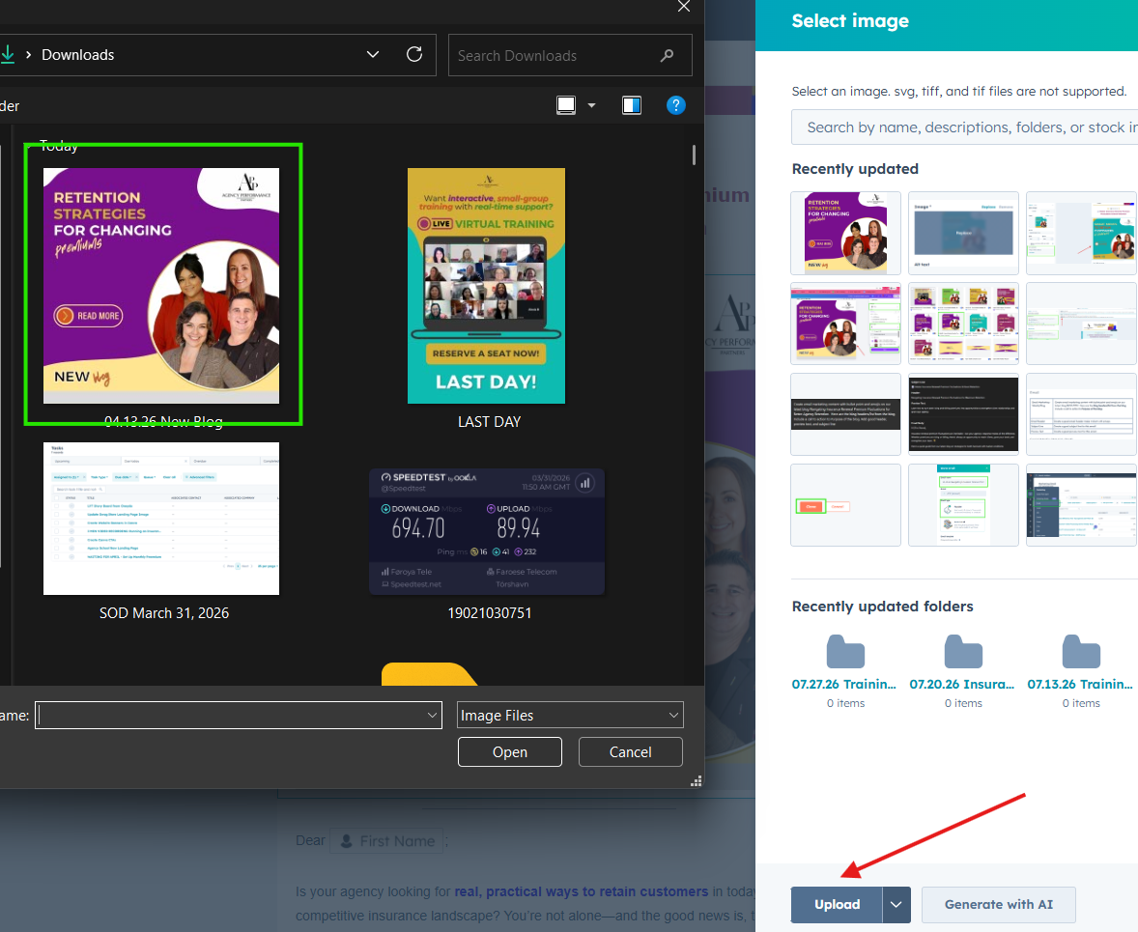Open the view options dropdown arrow

[592, 105]
